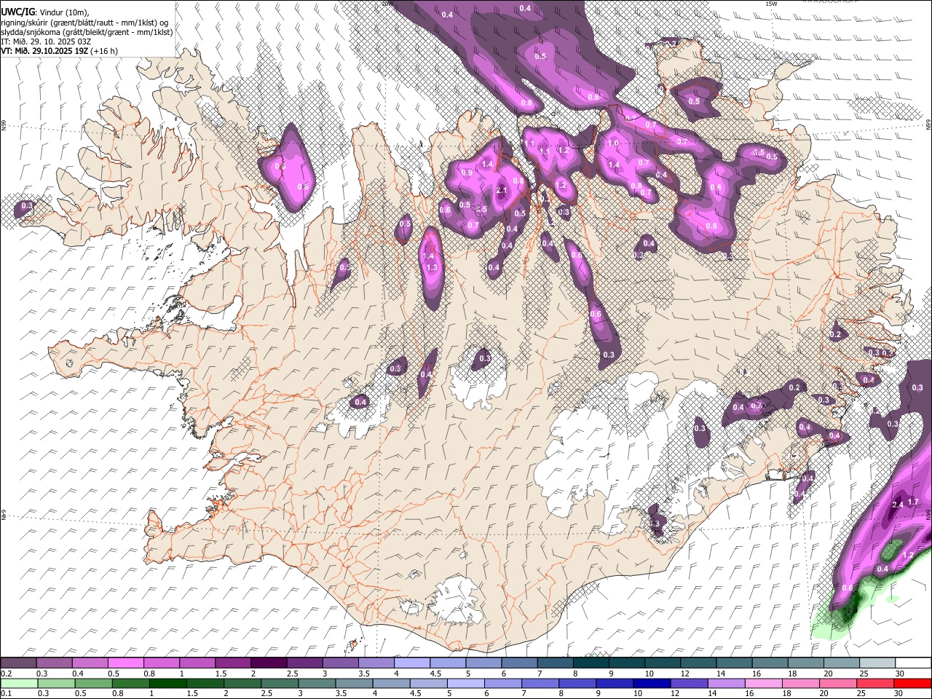Click the mauve 0.3 snow scale swatch
The image size is (932, 699).
pyautogui.click(x=54, y=663)
